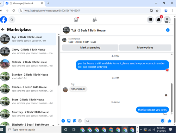Screen dimensions: 176x133
Task: Choose a sticker icon in composer
Action: tap(74, 121)
